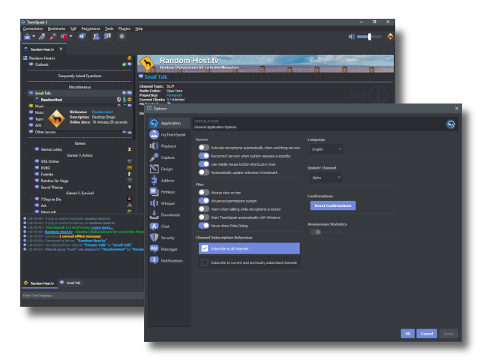
Task: Check Subscribe to current and previously subscribed channels
Action: tap(205, 262)
